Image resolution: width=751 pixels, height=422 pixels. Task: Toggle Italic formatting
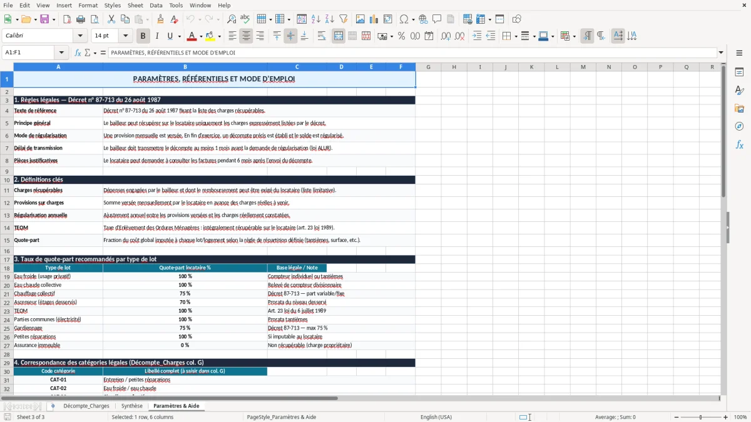click(x=157, y=36)
